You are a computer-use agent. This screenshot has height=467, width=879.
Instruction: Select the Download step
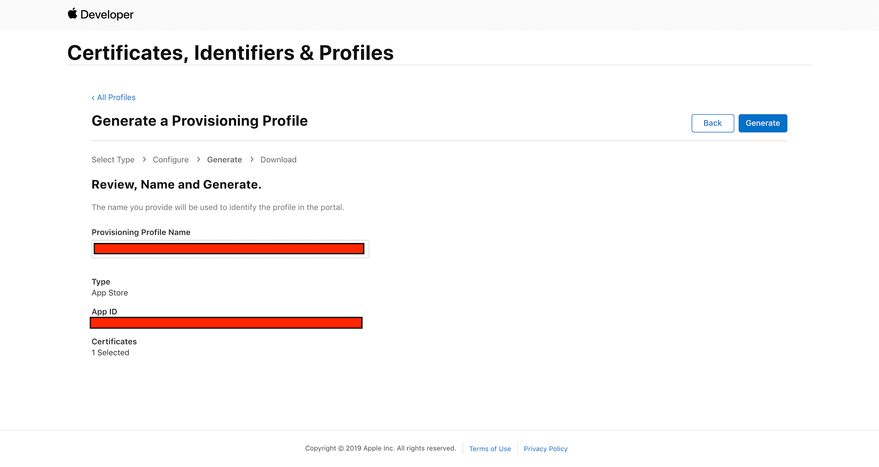point(278,160)
